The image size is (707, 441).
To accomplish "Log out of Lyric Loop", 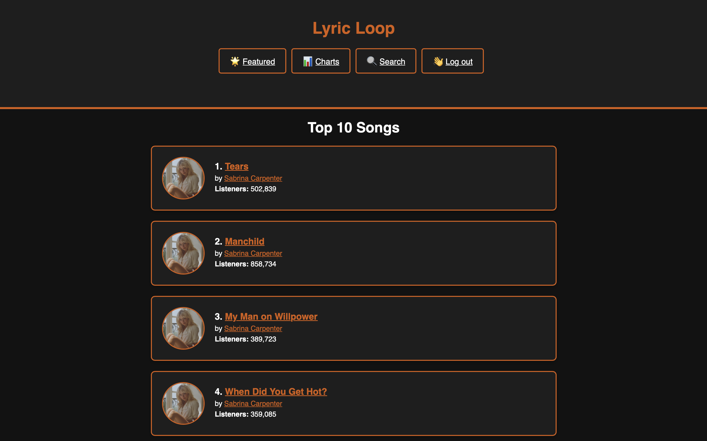I will [459, 62].
